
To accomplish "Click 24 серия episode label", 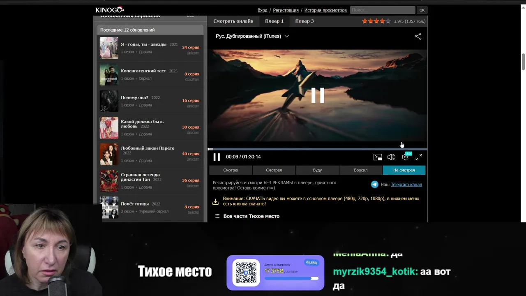I will pyautogui.click(x=191, y=47).
